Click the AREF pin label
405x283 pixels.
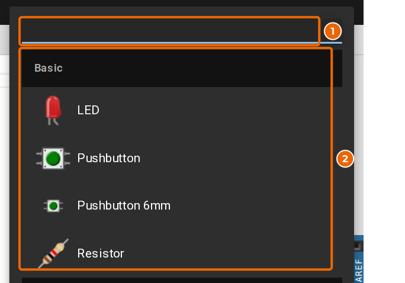pos(359,271)
